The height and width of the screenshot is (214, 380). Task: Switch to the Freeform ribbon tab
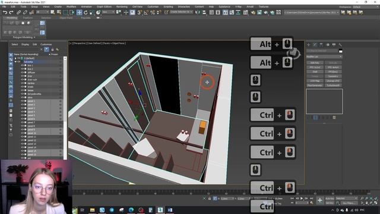(28, 18)
